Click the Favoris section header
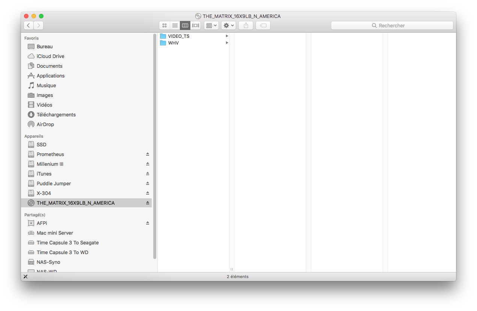This screenshot has width=477, height=311. click(31, 38)
